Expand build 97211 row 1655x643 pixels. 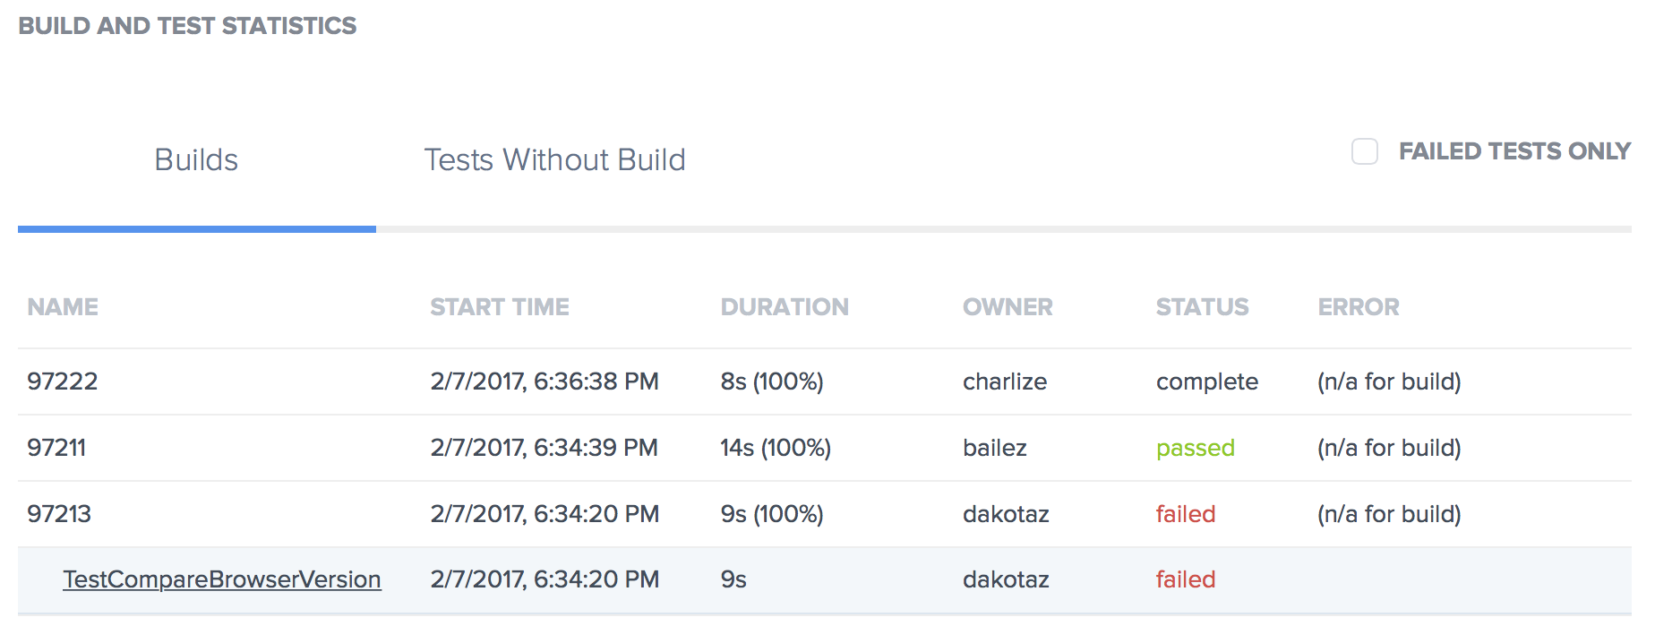pos(56,448)
